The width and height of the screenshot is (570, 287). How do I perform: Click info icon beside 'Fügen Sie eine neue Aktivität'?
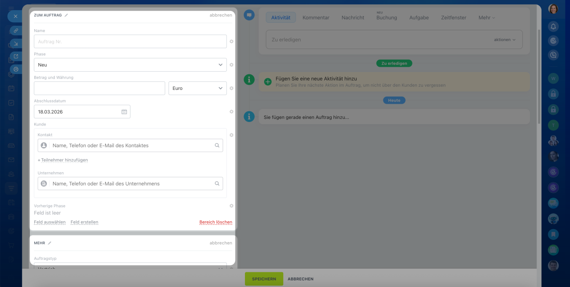[x=249, y=80]
